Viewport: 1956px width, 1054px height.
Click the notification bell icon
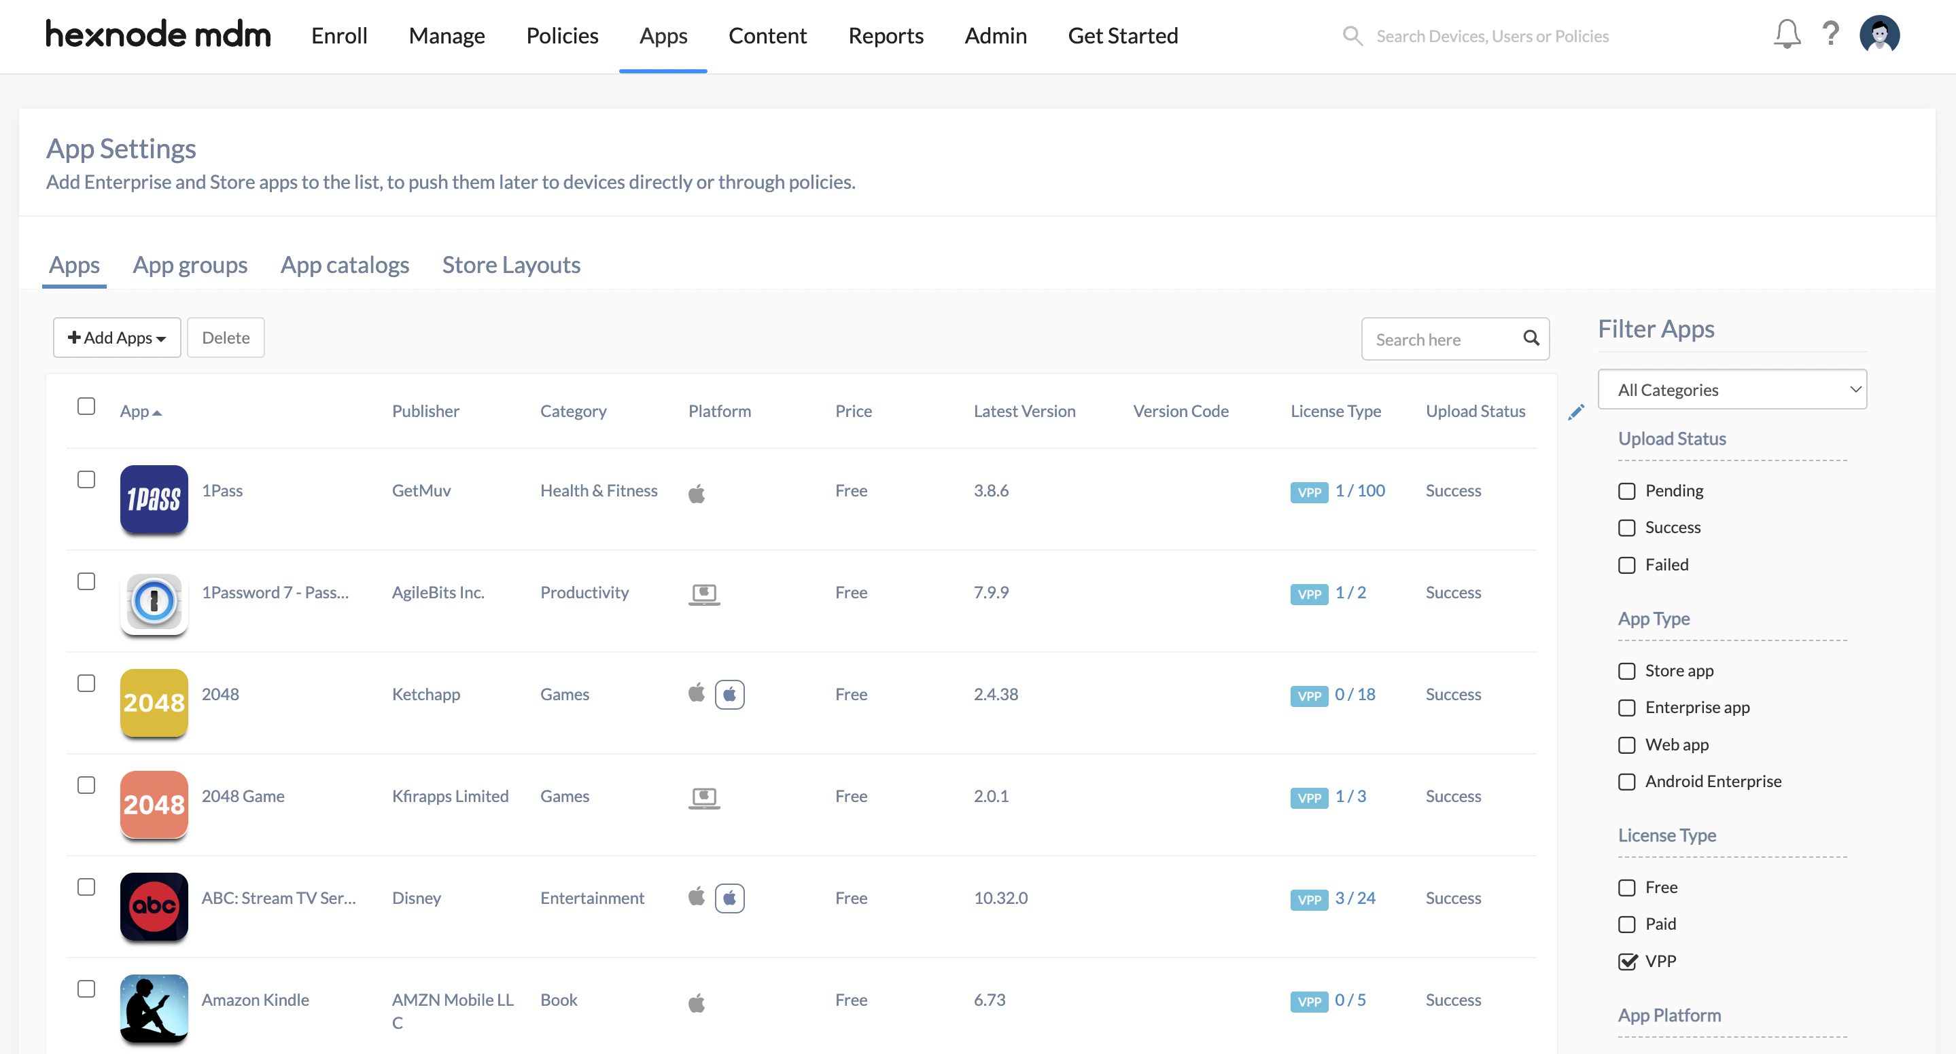pyautogui.click(x=1786, y=35)
